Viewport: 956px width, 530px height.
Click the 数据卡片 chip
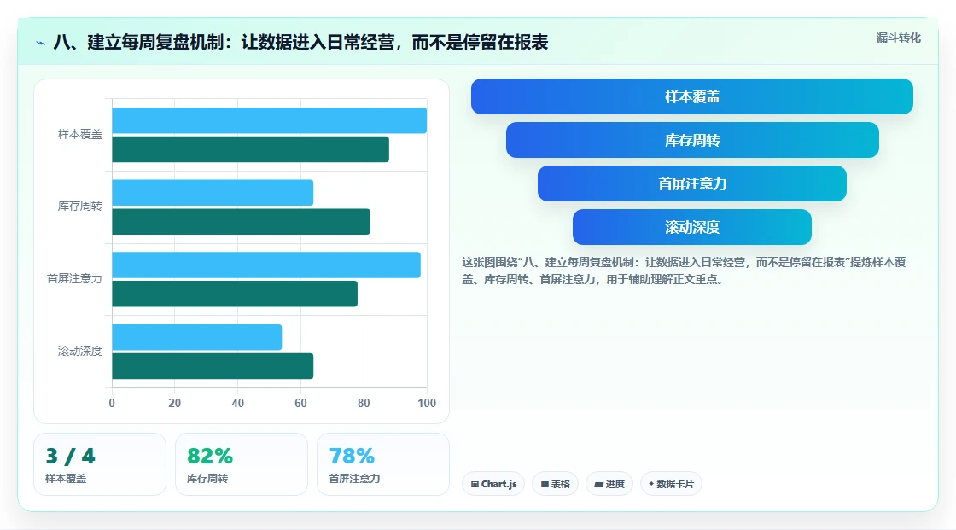(x=671, y=484)
